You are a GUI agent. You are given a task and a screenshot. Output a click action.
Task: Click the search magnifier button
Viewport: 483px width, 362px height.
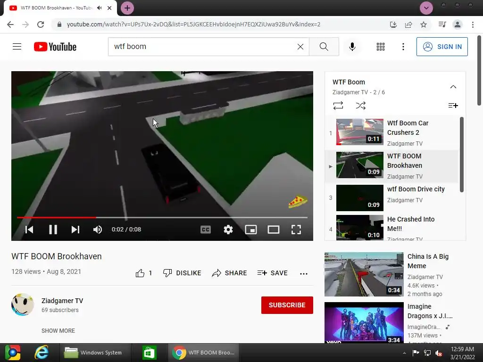pyautogui.click(x=324, y=47)
